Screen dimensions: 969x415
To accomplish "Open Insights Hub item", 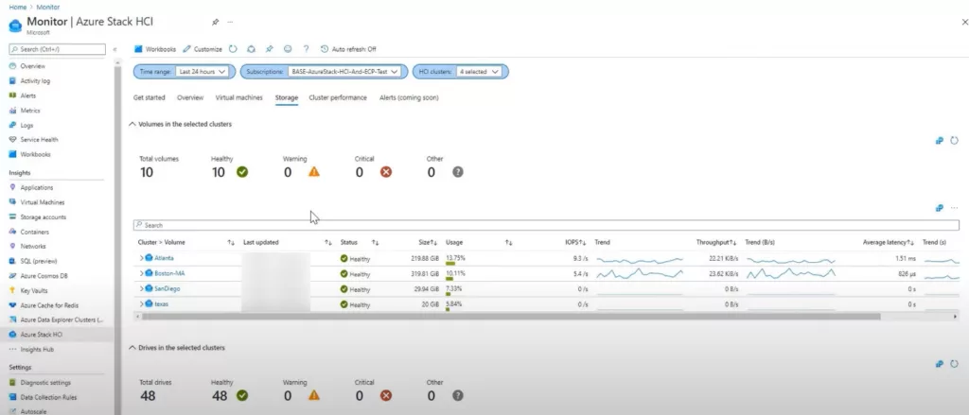I will (x=38, y=350).
